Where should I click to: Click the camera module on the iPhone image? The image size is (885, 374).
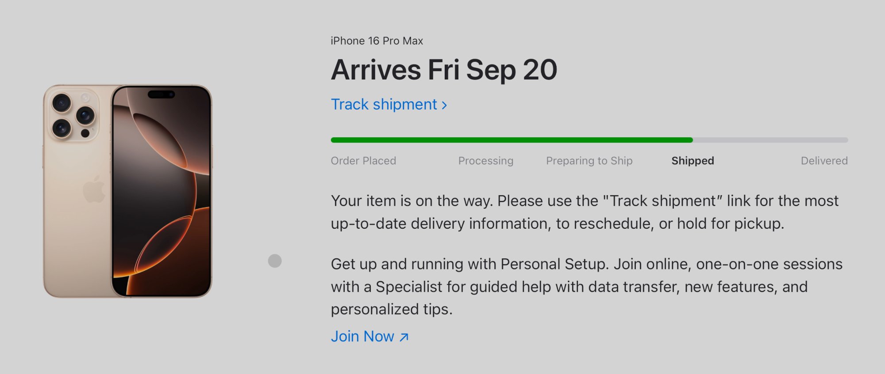tap(73, 115)
